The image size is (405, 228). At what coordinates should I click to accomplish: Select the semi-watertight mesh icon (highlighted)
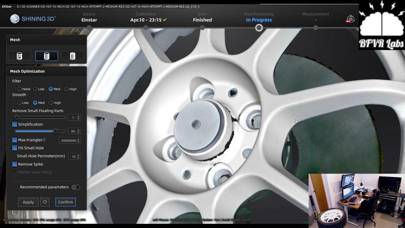pos(47,56)
